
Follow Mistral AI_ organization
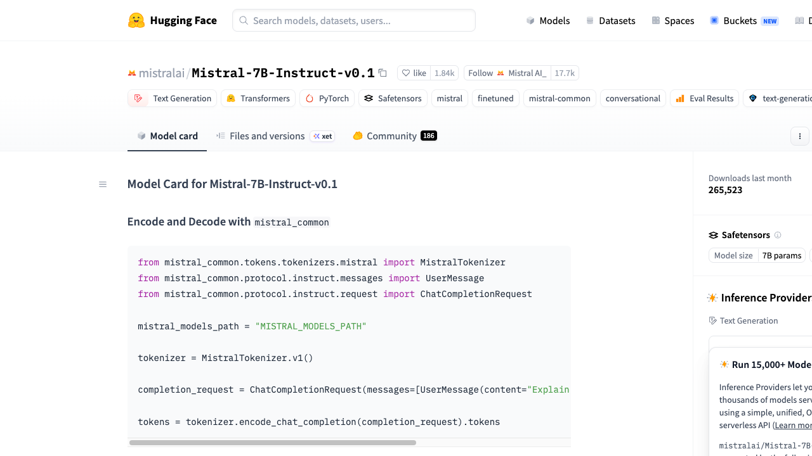(x=507, y=73)
